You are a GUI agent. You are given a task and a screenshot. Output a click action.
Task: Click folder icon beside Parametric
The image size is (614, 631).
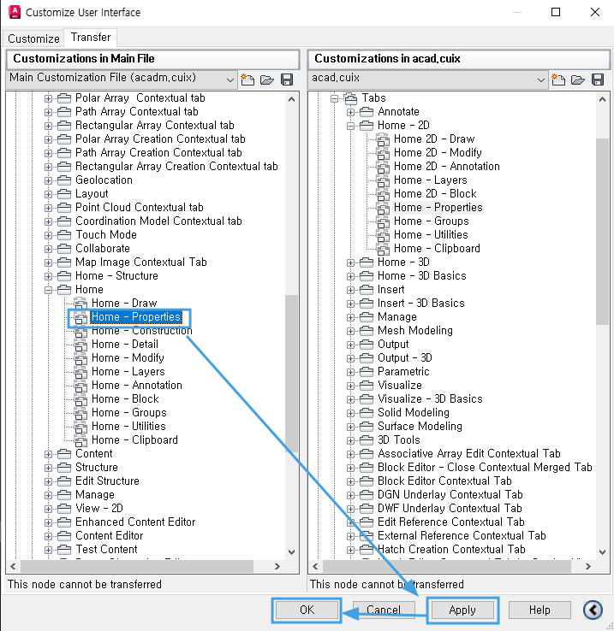(x=366, y=371)
